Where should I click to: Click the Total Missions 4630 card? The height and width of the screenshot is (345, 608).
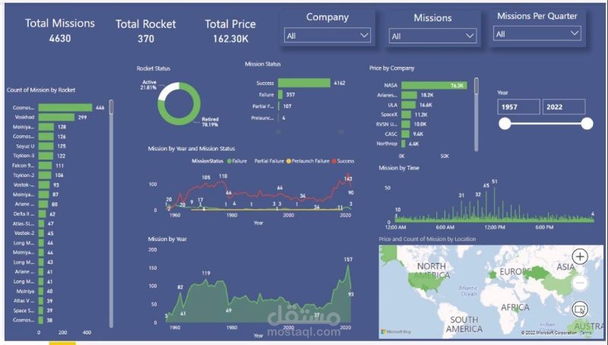pyautogui.click(x=60, y=30)
